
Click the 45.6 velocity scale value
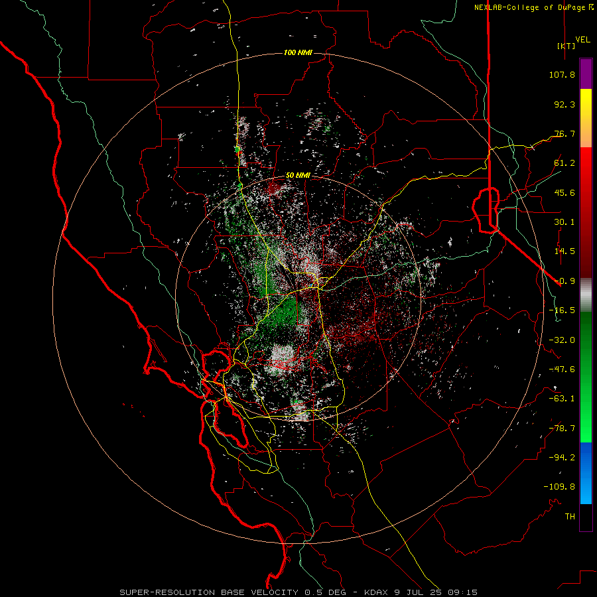(564, 192)
